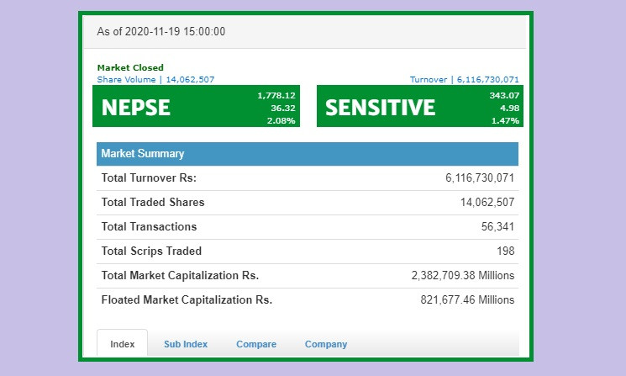This screenshot has height=376, width=626.
Task: Select the 'Floated Market Capitalization Rs.' label
Action: (187, 299)
